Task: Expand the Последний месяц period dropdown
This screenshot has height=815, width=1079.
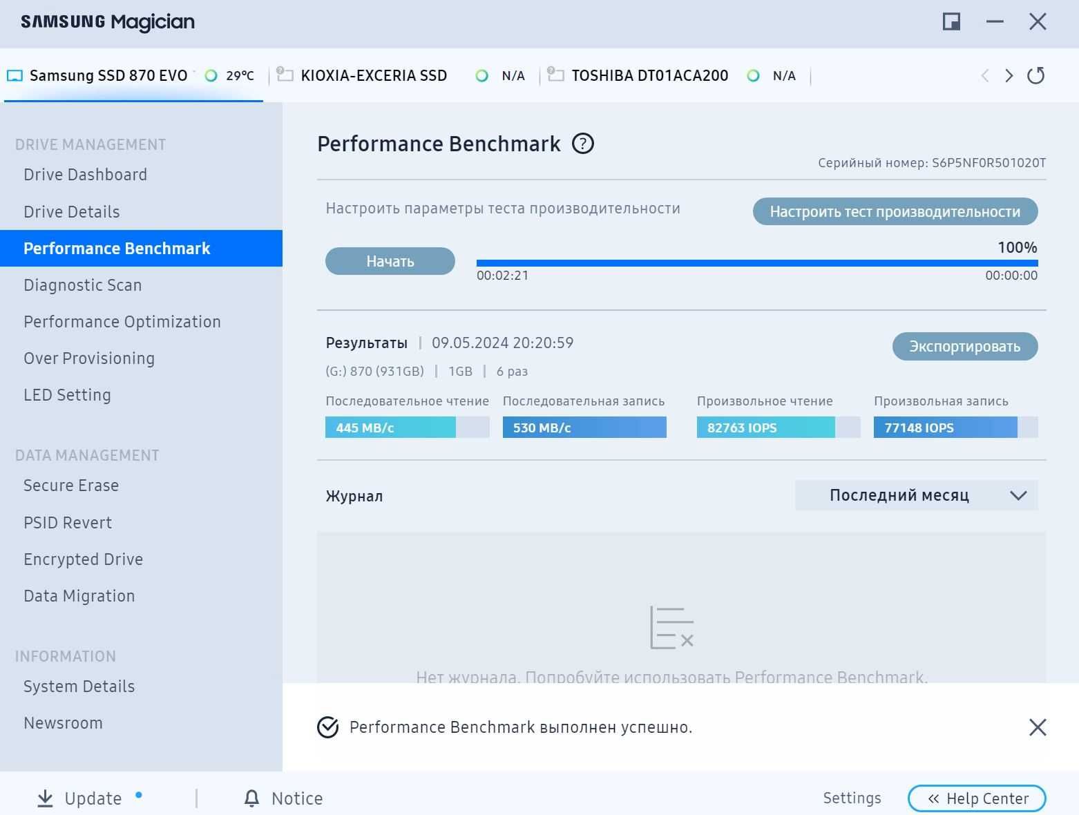Action: click(x=916, y=495)
